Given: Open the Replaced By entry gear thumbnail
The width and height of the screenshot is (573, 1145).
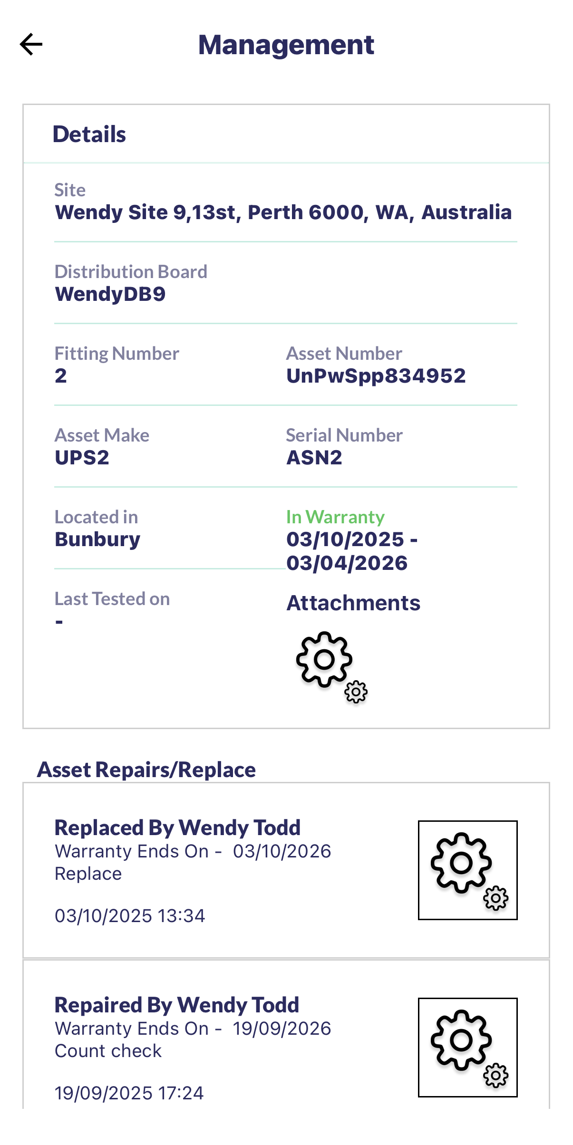Looking at the screenshot, I should pos(467,870).
